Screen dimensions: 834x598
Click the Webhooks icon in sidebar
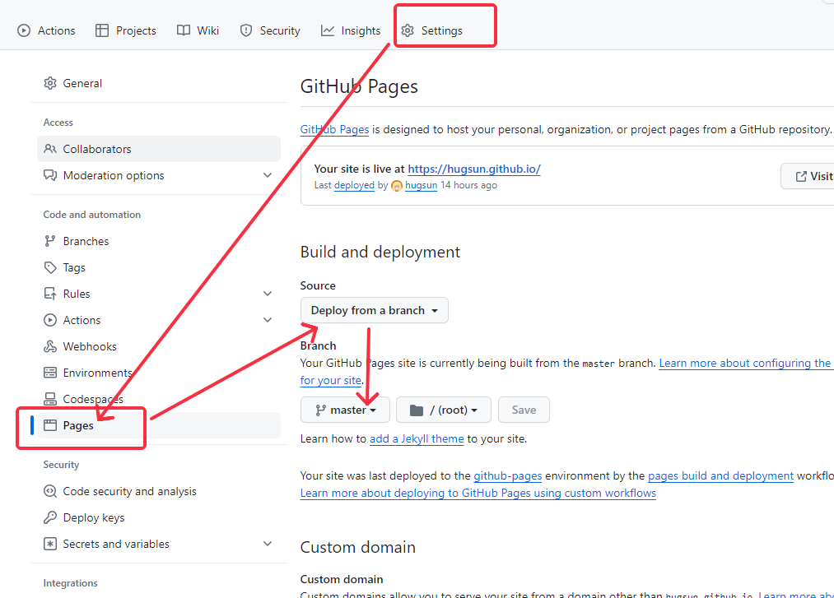[x=50, y=346]
